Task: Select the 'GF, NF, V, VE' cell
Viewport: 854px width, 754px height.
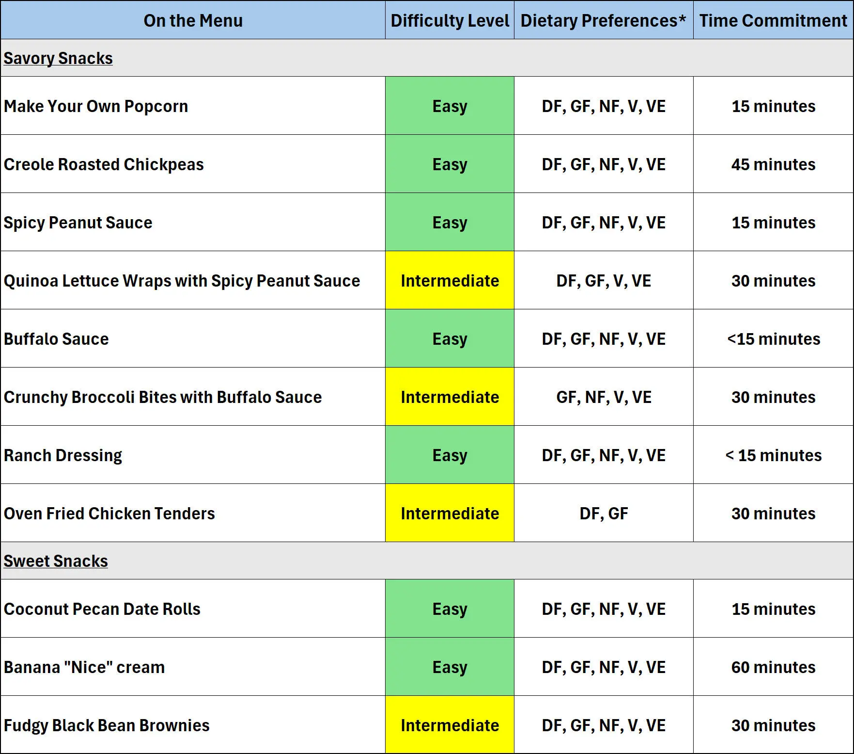Action: pos(604,397)
